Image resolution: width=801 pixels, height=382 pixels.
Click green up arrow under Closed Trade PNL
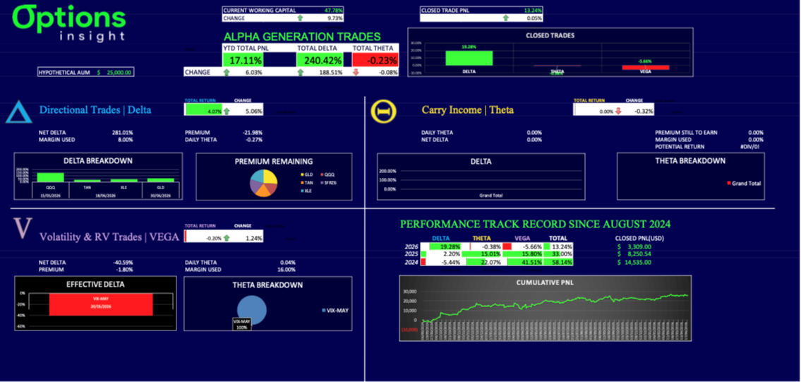(504, 18)
